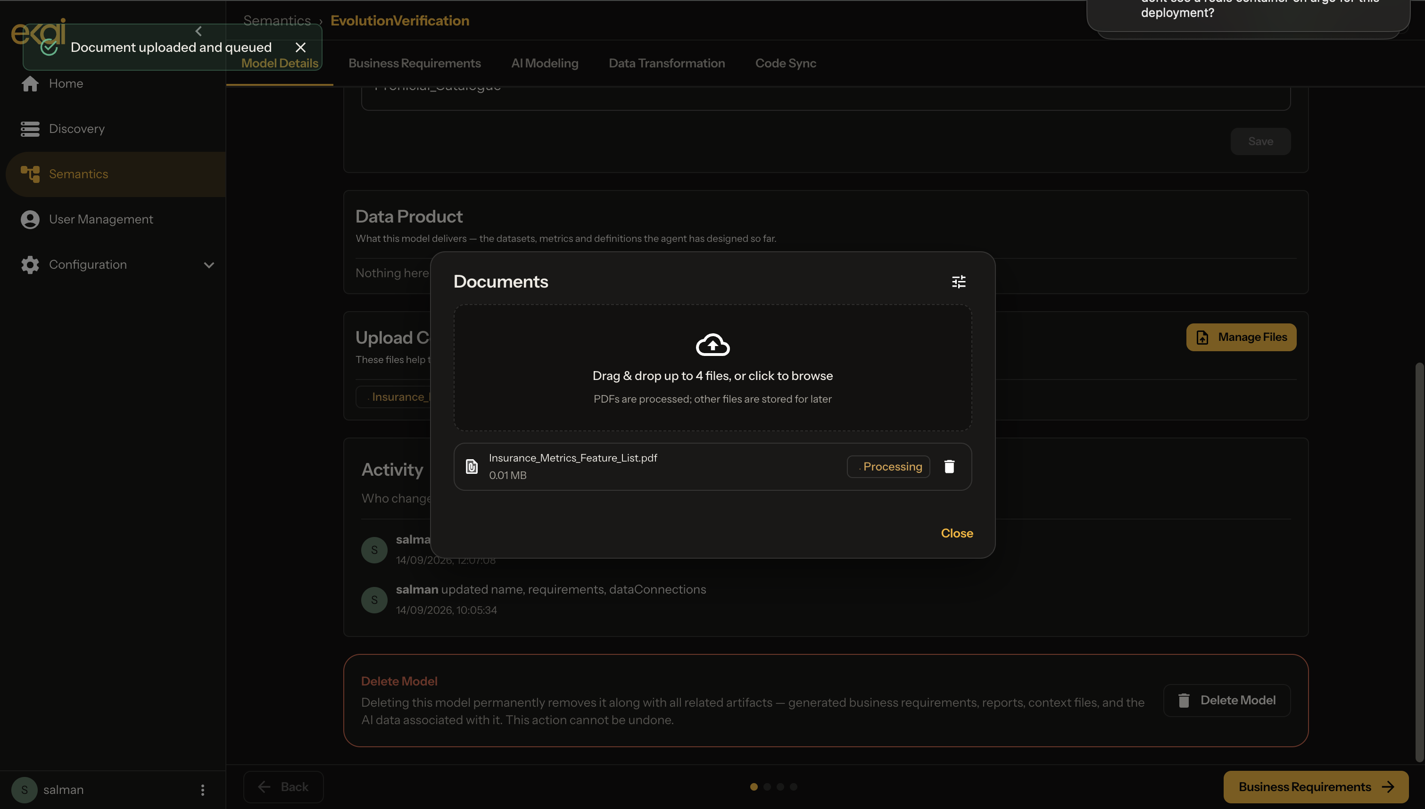
Task: Click the page vertical scrollbar thumb
Action: click(x=1419, y=561)
